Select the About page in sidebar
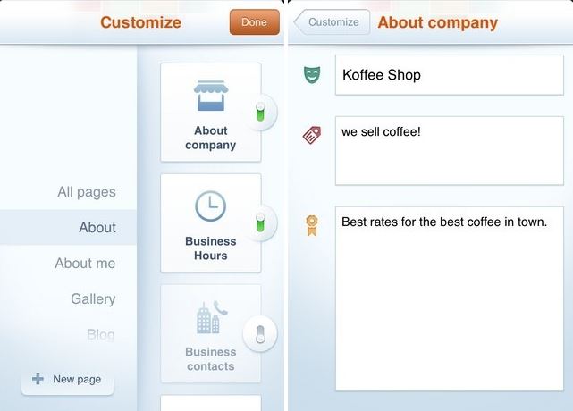The width and height of the screenshot is (573, 411). [x=68, y=227]
